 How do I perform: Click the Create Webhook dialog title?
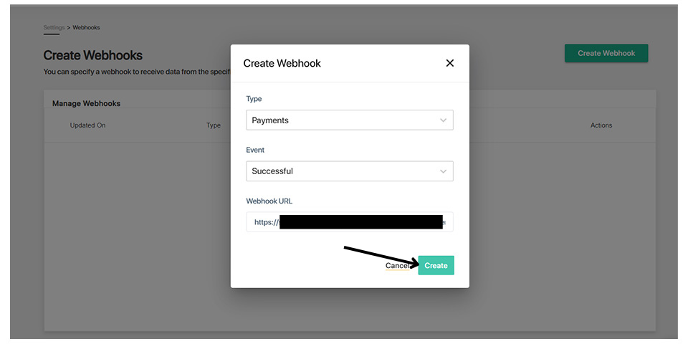pos(282,63)
